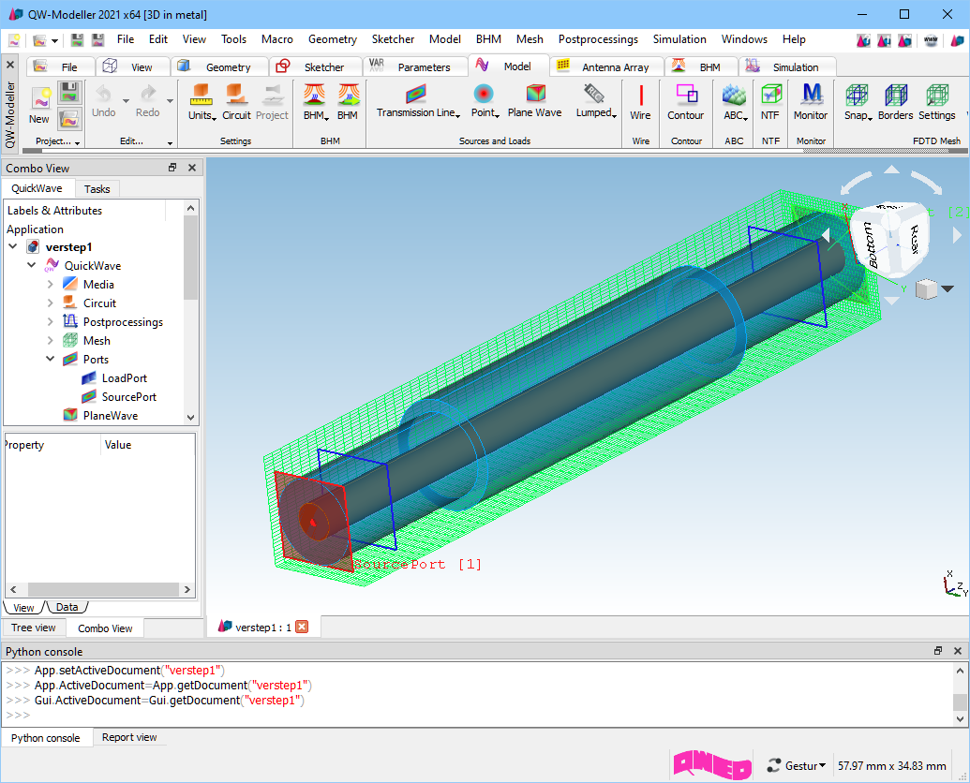Open FDTD Mesh Settings

936,102
